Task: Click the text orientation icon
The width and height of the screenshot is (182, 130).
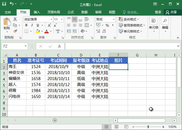Action: (83, 31)
